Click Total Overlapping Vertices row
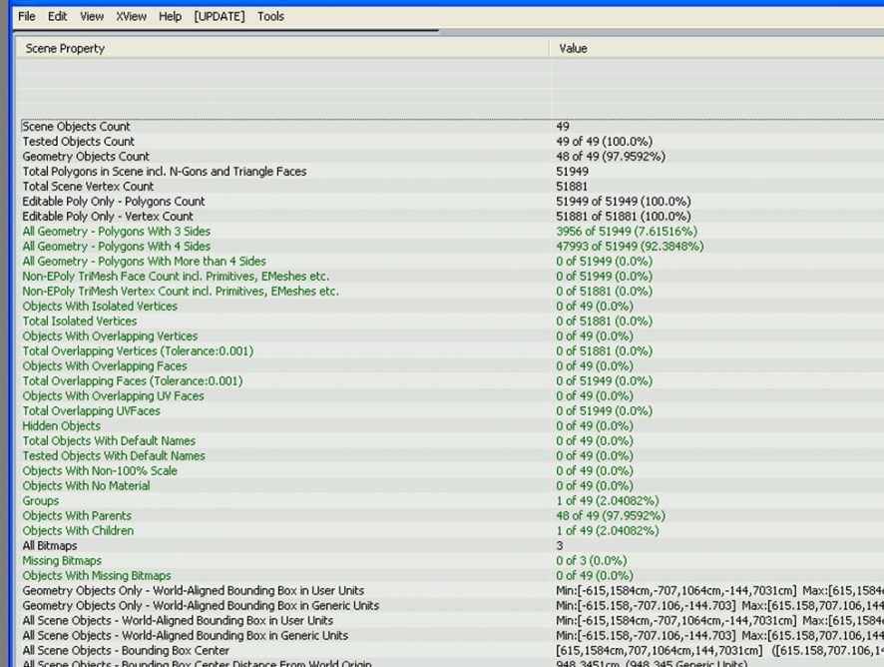Image resolution: width=884 pixels, height=667 pixels. (x=138, y=351)
